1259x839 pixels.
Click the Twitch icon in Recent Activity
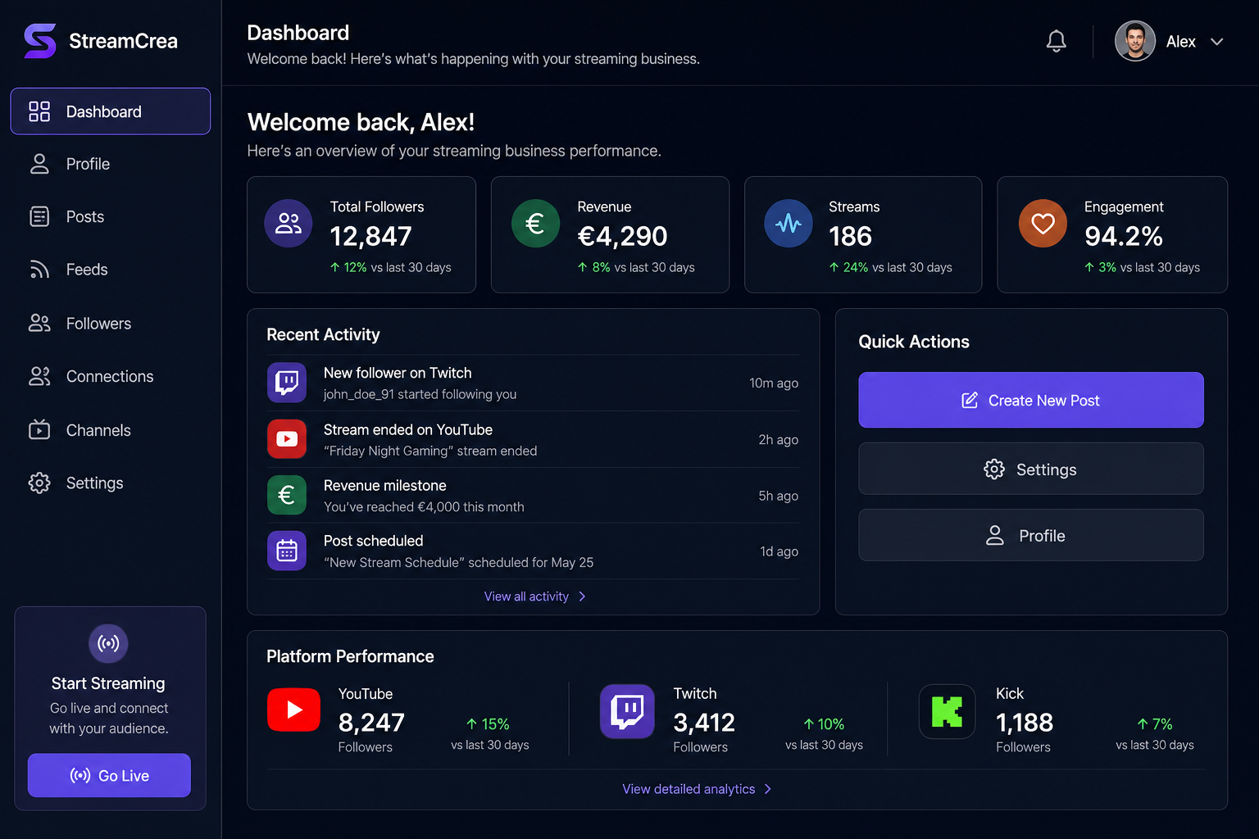coord(287,383)
